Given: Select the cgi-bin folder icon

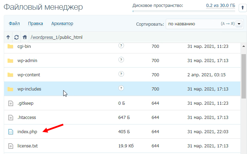Looking at the screenshot, I should (10, 46).
